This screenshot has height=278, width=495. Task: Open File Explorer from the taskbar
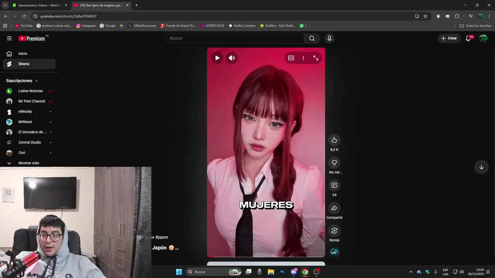point(271,272)
